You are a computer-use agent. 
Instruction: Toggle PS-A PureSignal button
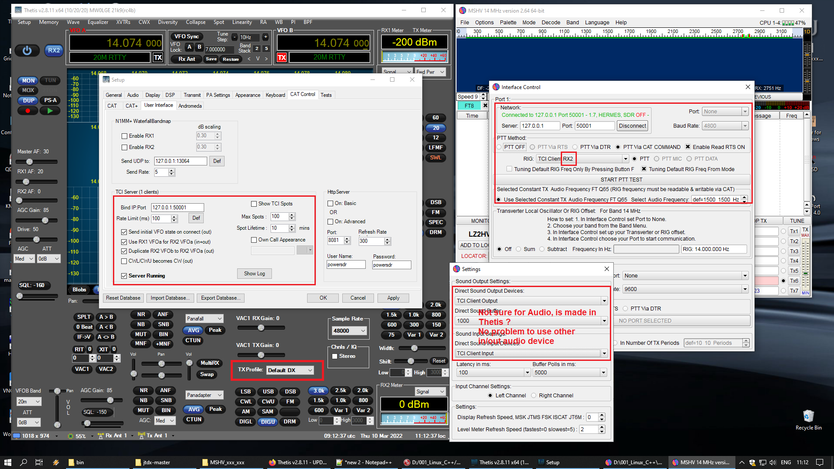(x=50, y=100)
